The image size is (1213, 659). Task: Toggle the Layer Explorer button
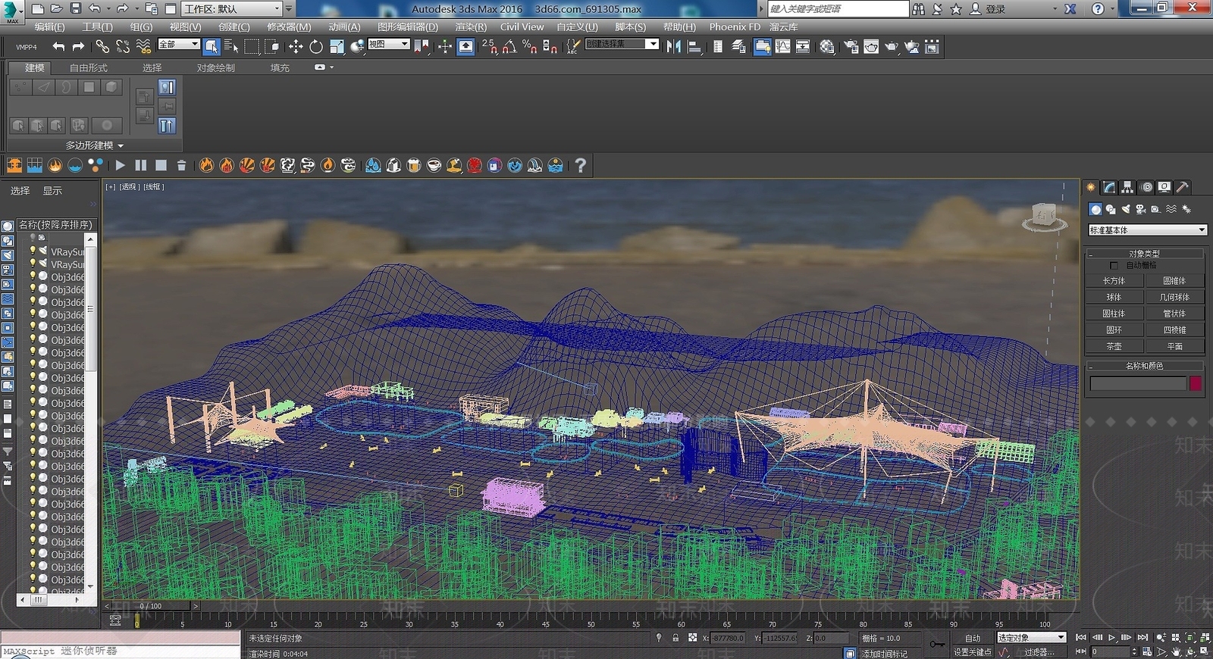coord(738,47)
